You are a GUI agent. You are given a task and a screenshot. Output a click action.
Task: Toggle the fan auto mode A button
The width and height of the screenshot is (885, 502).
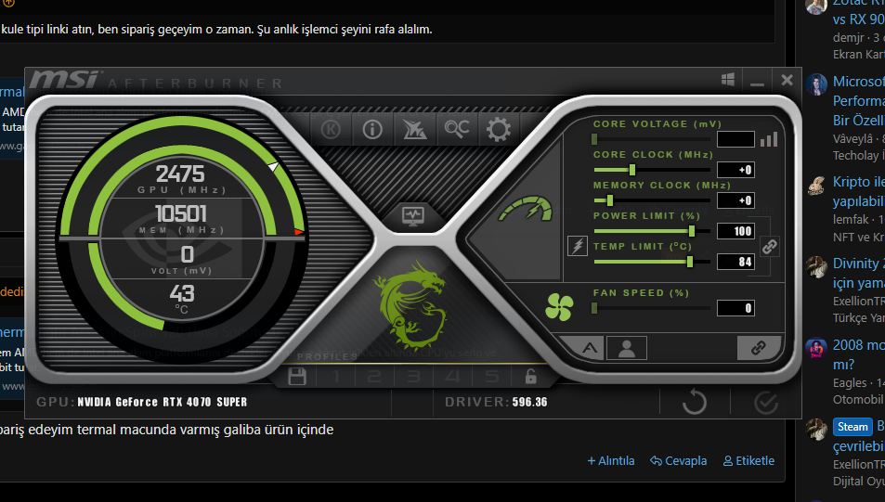pos(590,348)
